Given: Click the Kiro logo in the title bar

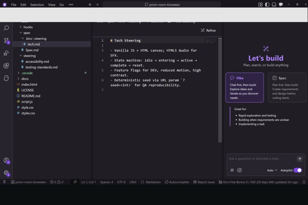Looking at the screenshot, I should (x=5, y=5).
